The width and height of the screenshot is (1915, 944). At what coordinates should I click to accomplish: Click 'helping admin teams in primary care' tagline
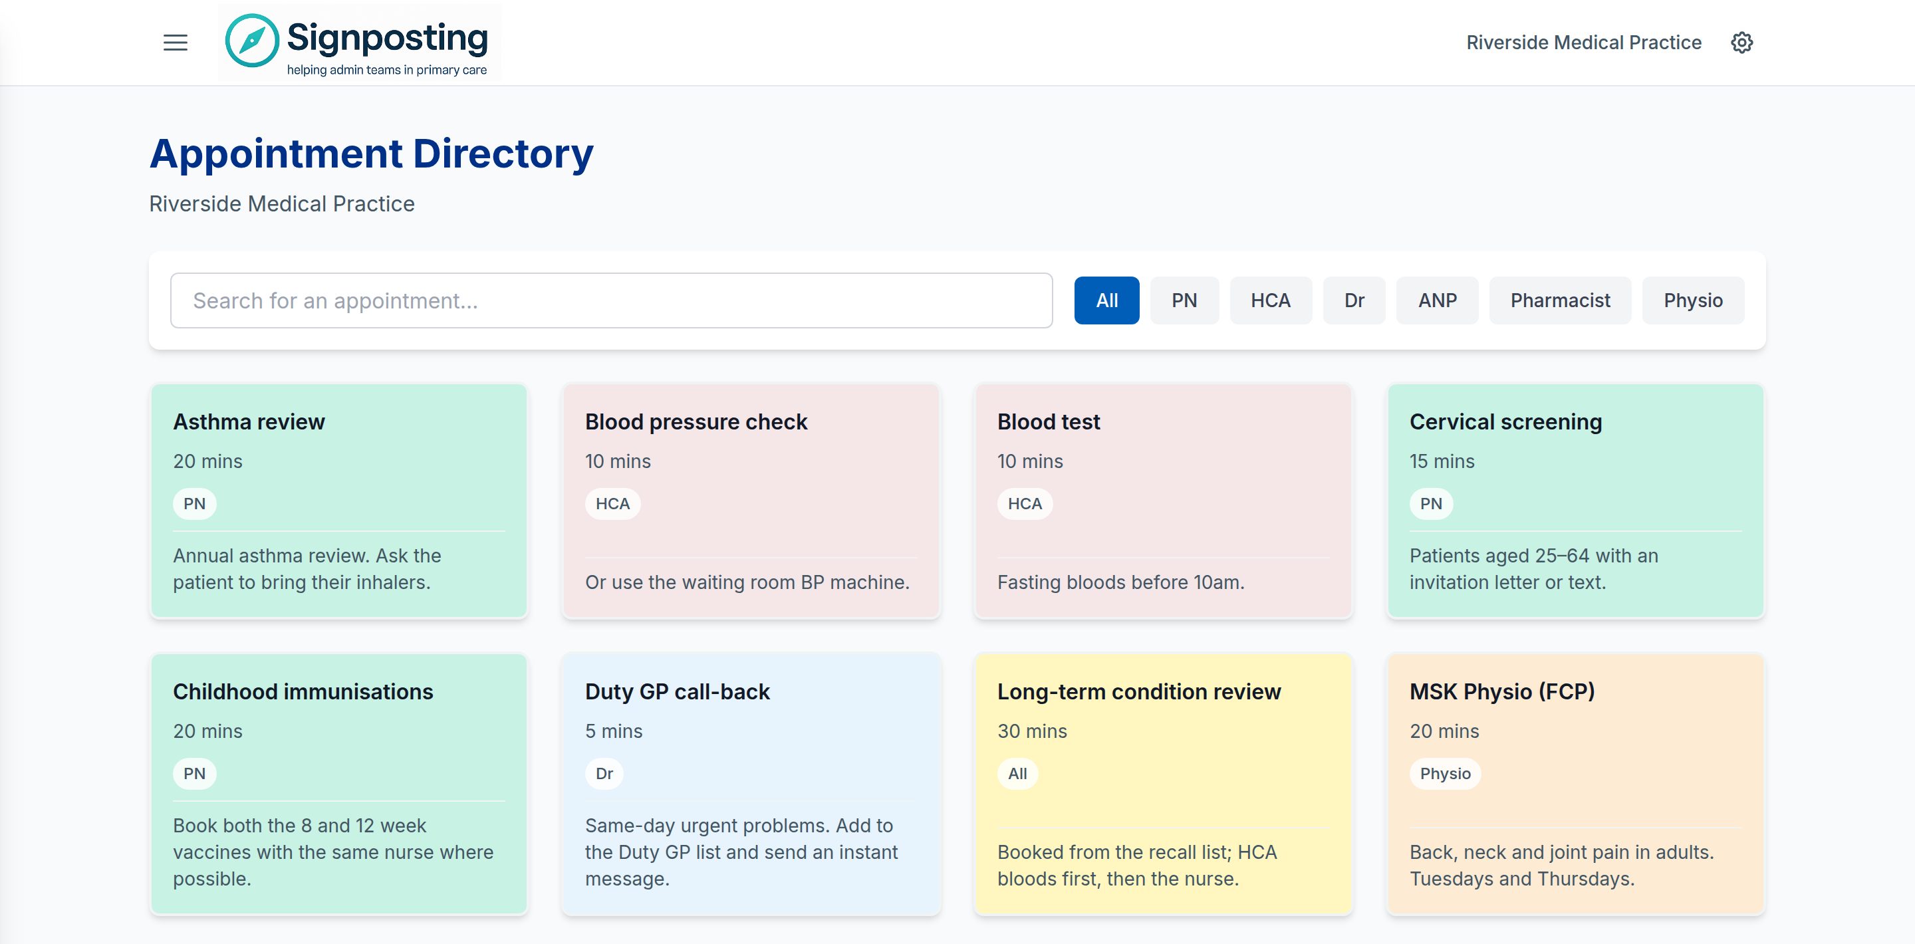point(386,70)
